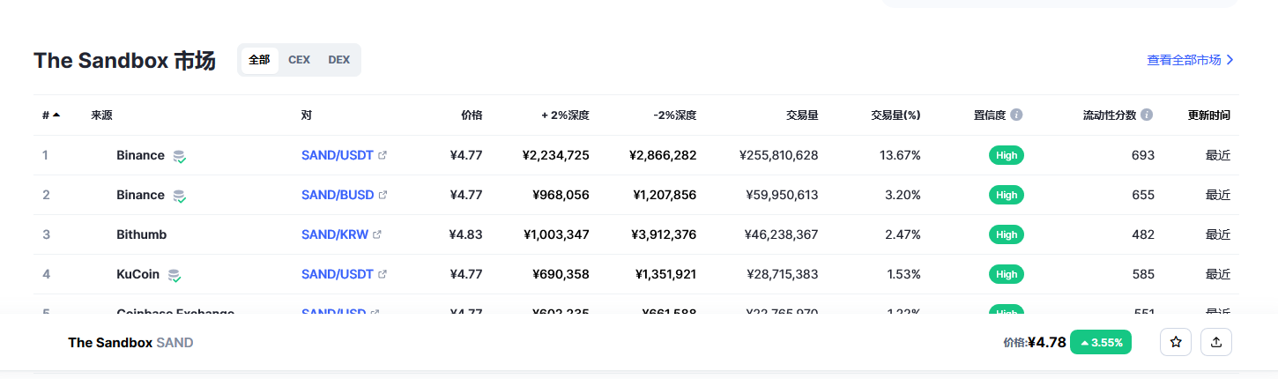Click the star watchlist button

pos(1176,342)
